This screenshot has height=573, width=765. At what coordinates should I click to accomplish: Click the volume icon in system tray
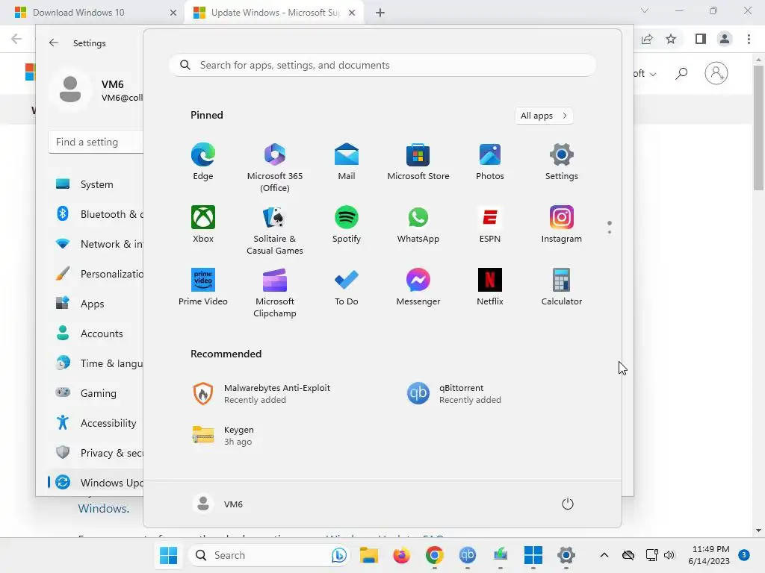click(669, 555)
